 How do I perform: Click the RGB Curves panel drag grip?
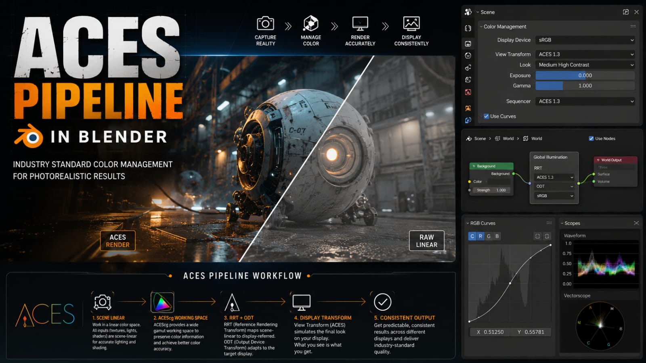tap(549, 223)
